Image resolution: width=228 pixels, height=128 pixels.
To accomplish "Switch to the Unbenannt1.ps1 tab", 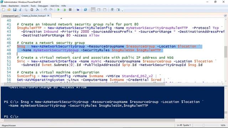I will (x=11, y=16).
